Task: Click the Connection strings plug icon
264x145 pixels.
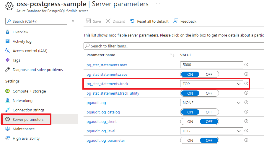Action: (8, 110)
